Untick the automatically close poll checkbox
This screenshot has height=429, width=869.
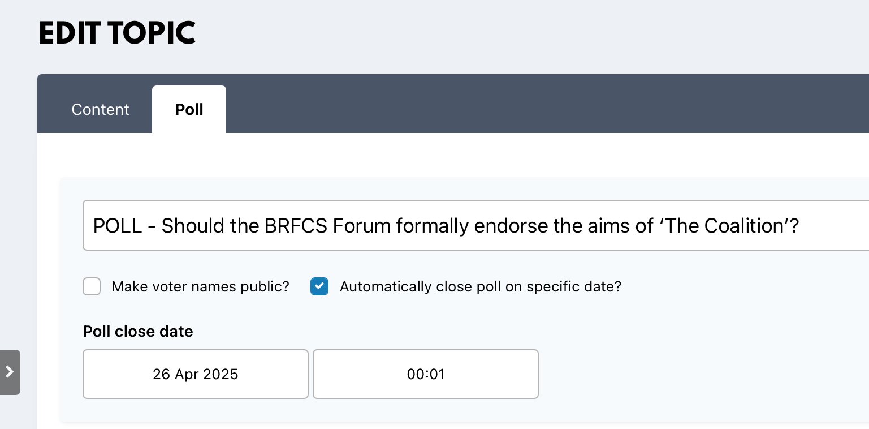319,287
